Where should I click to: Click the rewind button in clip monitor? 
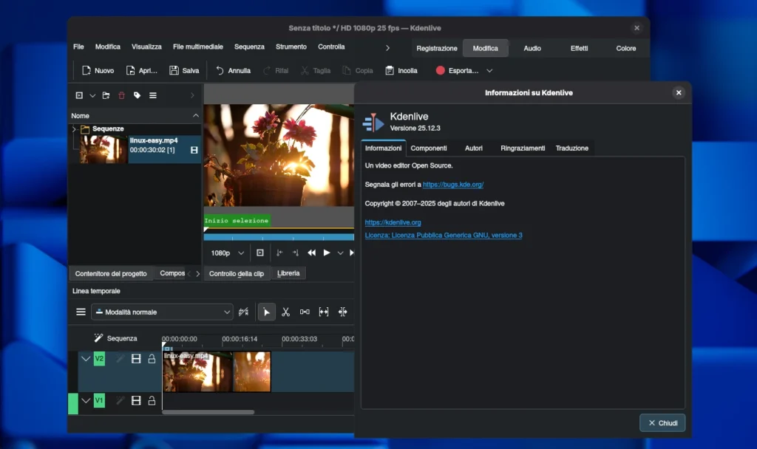(311, 253)
